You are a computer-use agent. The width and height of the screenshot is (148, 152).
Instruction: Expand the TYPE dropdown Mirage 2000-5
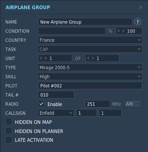90,67
